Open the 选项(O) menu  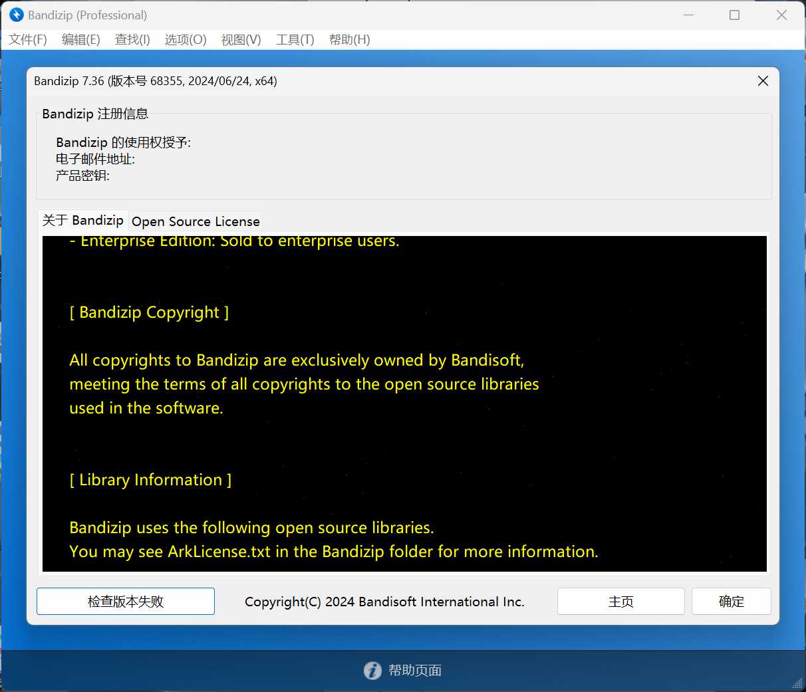186,39
